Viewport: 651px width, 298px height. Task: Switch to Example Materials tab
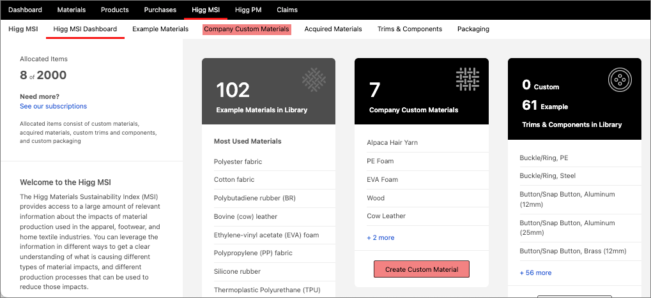pyautogui.click(x=160, y=29)
